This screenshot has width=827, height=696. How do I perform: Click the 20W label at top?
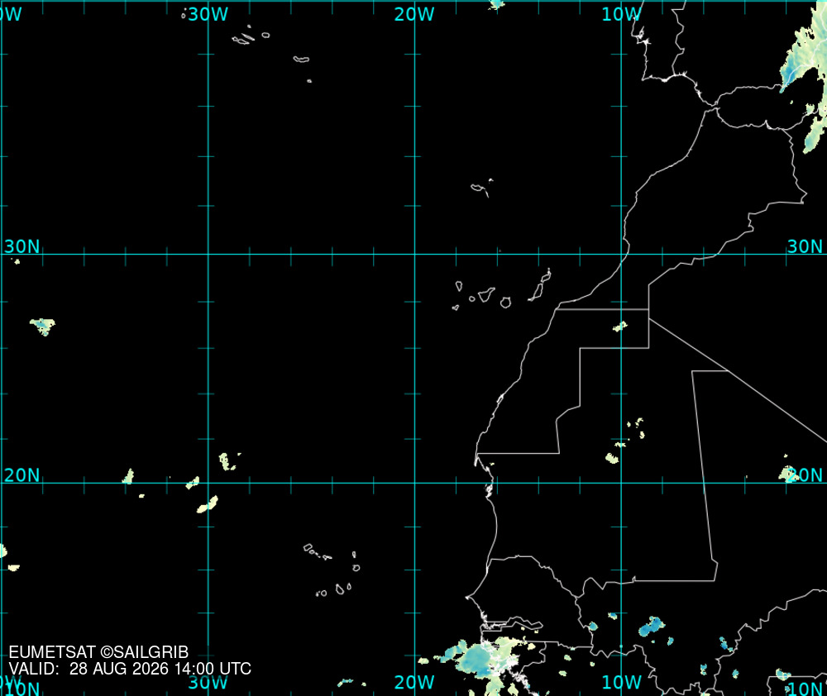pos(414,14)
